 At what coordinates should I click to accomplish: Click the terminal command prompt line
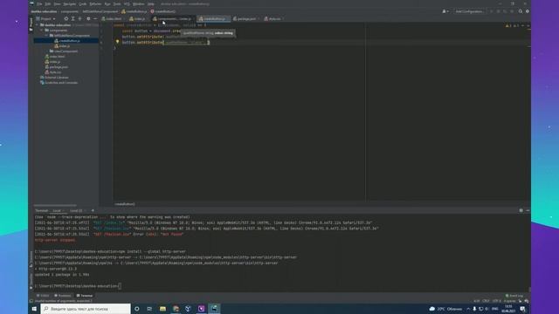[x=79, y=286]
